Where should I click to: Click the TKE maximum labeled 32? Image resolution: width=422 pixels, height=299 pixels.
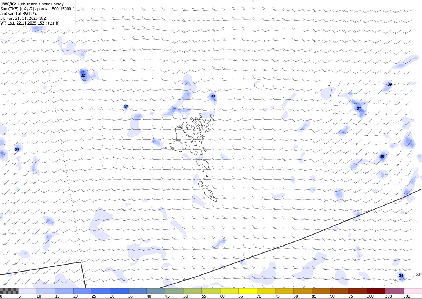[83, 75]
